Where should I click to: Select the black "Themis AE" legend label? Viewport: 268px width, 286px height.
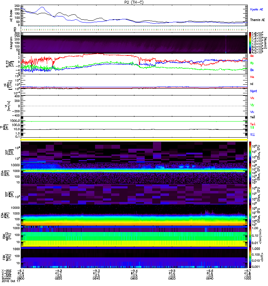point(257,20)
